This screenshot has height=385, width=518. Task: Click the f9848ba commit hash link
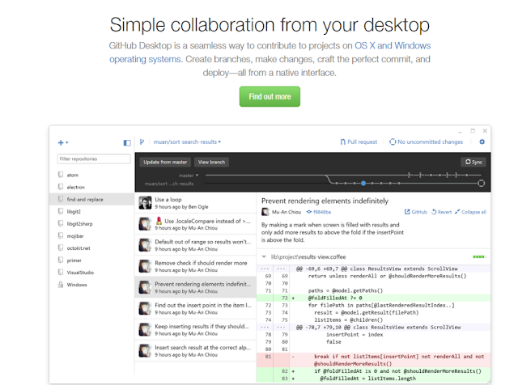[x=319, y=212]
